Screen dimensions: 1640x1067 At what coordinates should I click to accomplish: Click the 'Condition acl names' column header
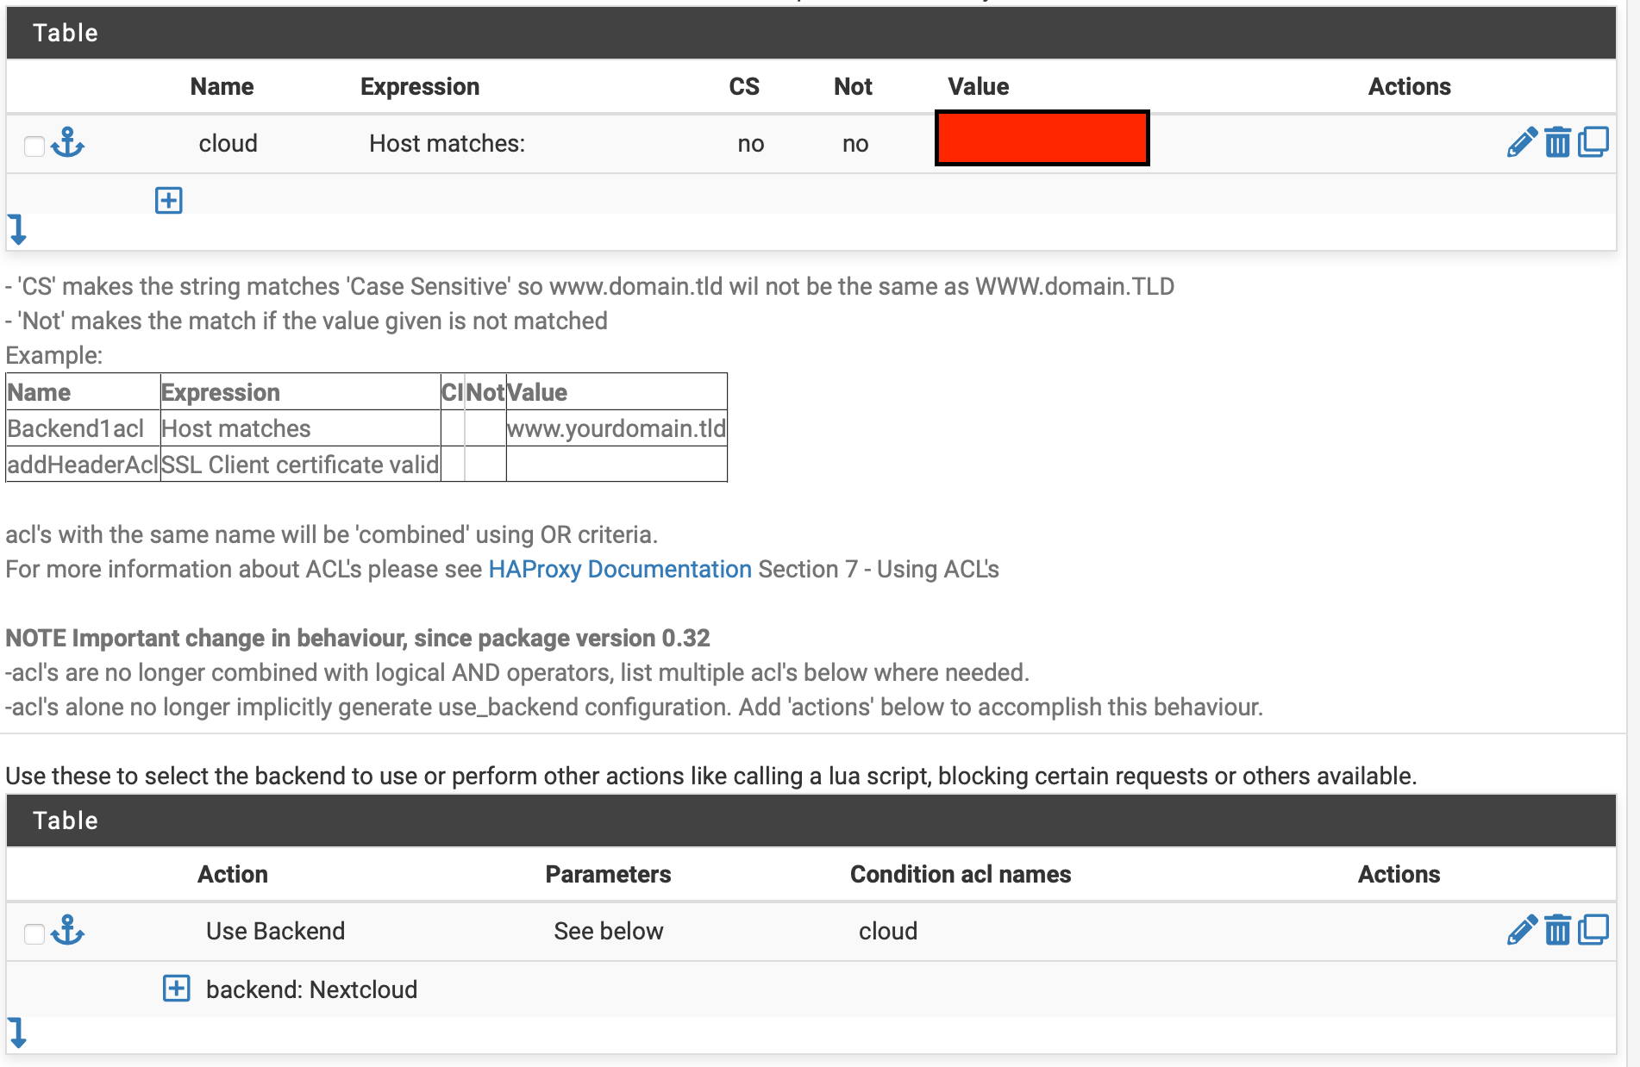pos(960,874)
